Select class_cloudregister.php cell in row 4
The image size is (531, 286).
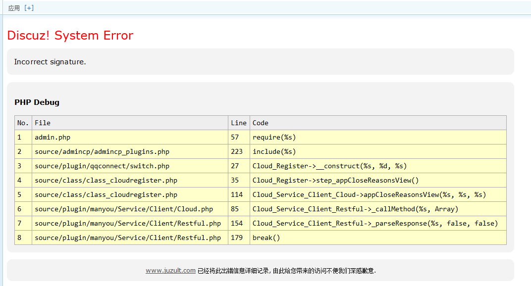[x=130, y=181]
